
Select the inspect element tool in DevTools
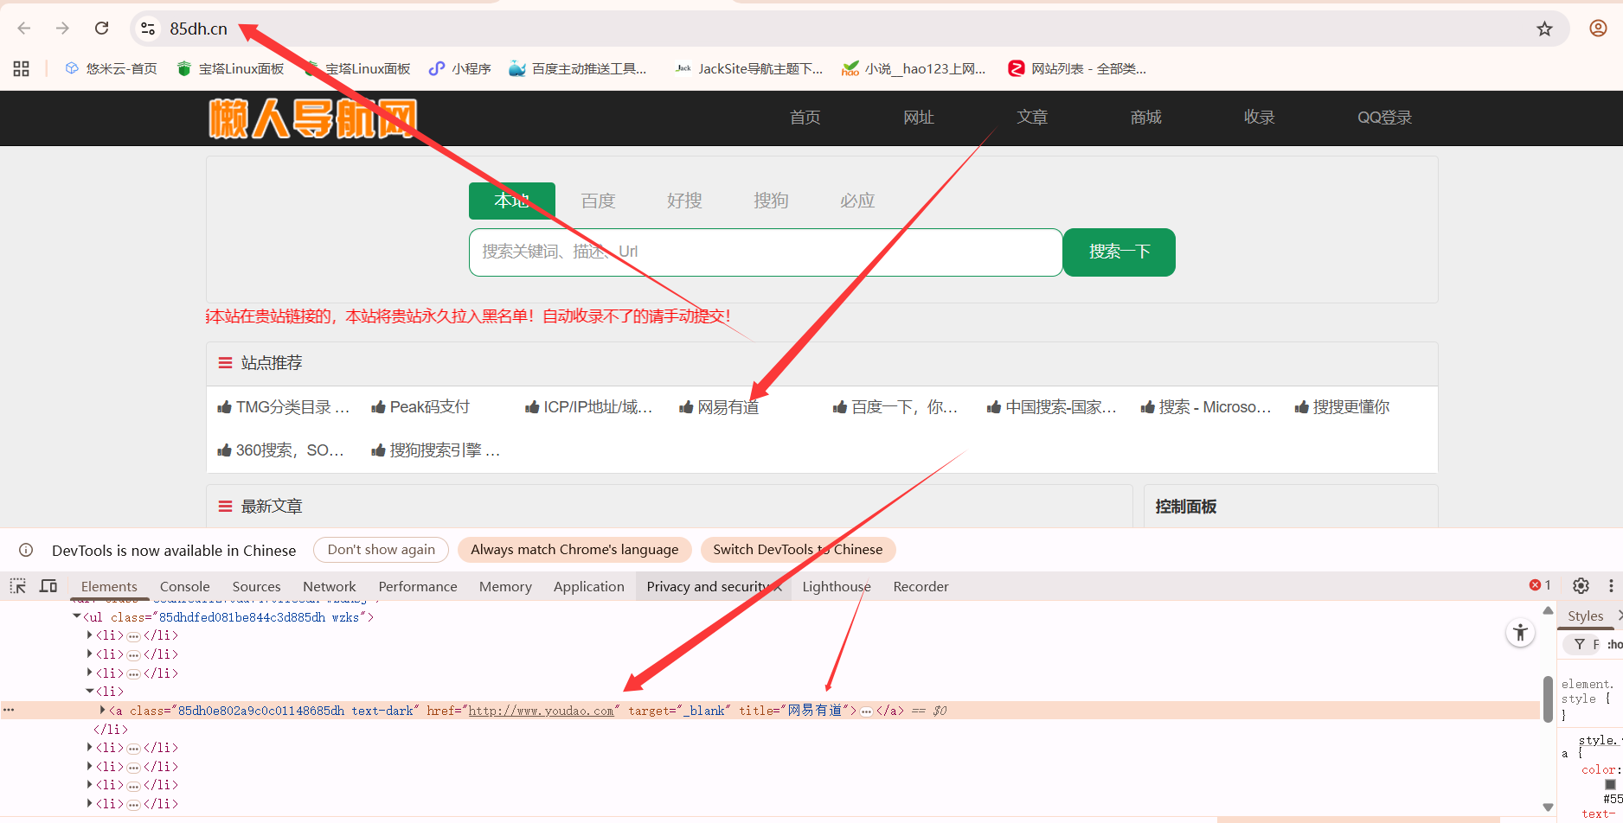(18, 586)
